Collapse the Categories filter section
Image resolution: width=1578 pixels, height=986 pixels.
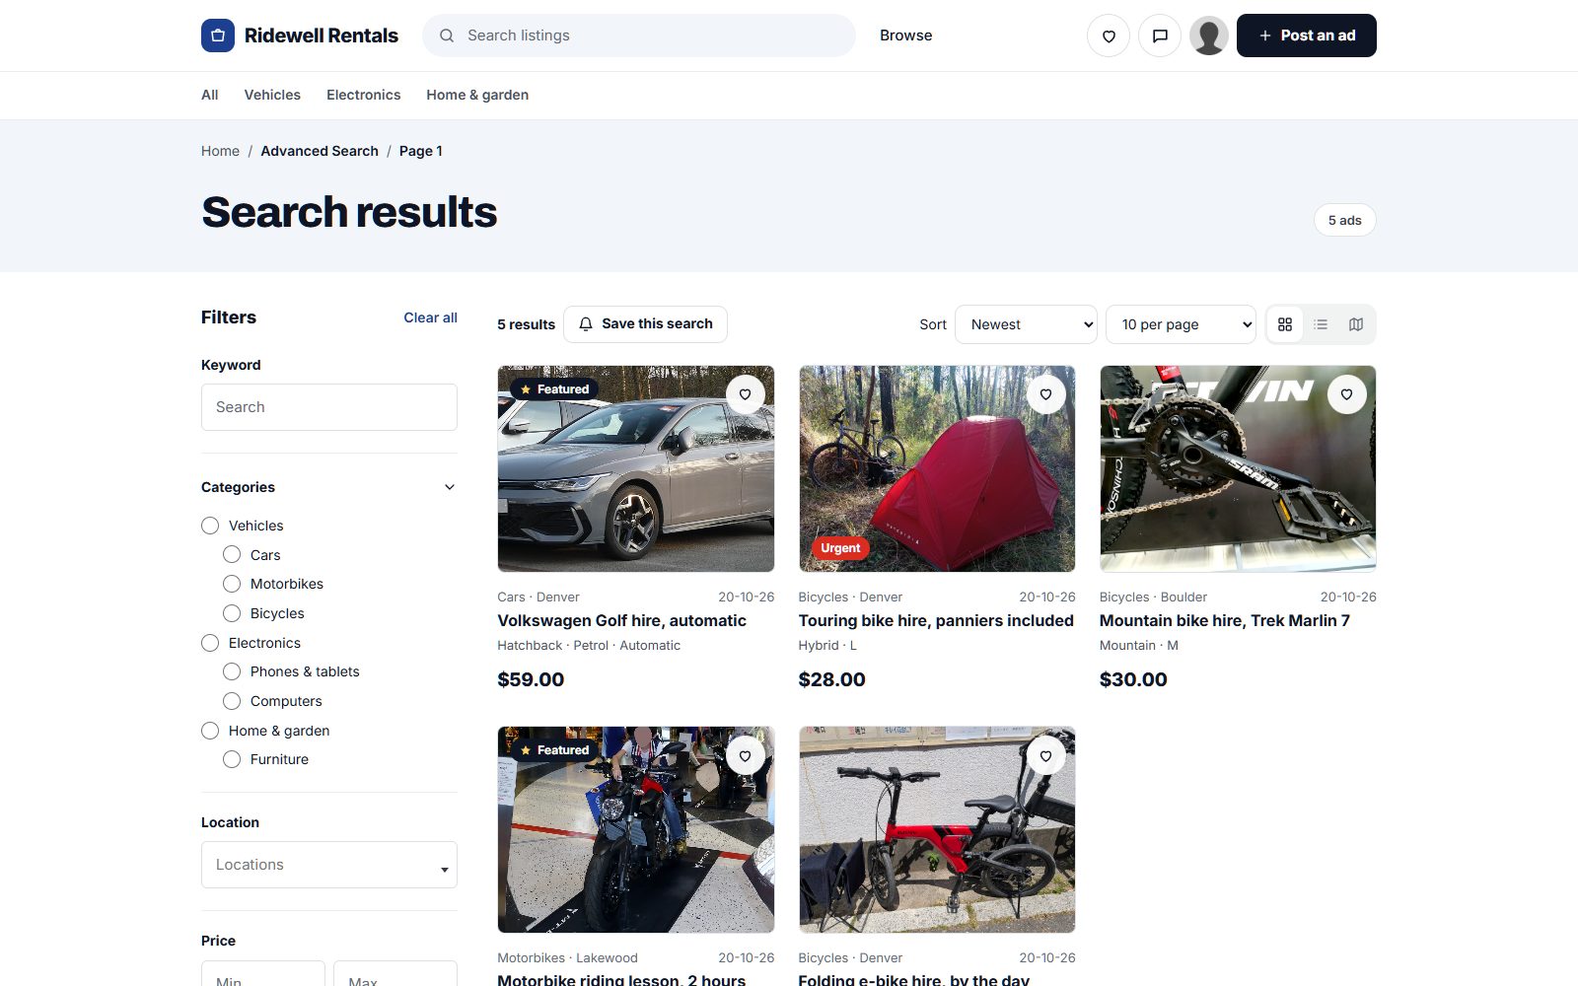click(x=450, y=487)
